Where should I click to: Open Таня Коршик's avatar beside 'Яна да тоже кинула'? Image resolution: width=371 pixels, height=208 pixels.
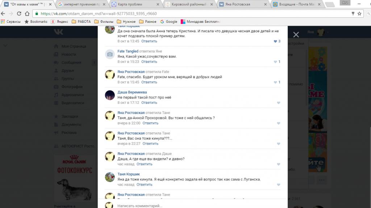110,177
